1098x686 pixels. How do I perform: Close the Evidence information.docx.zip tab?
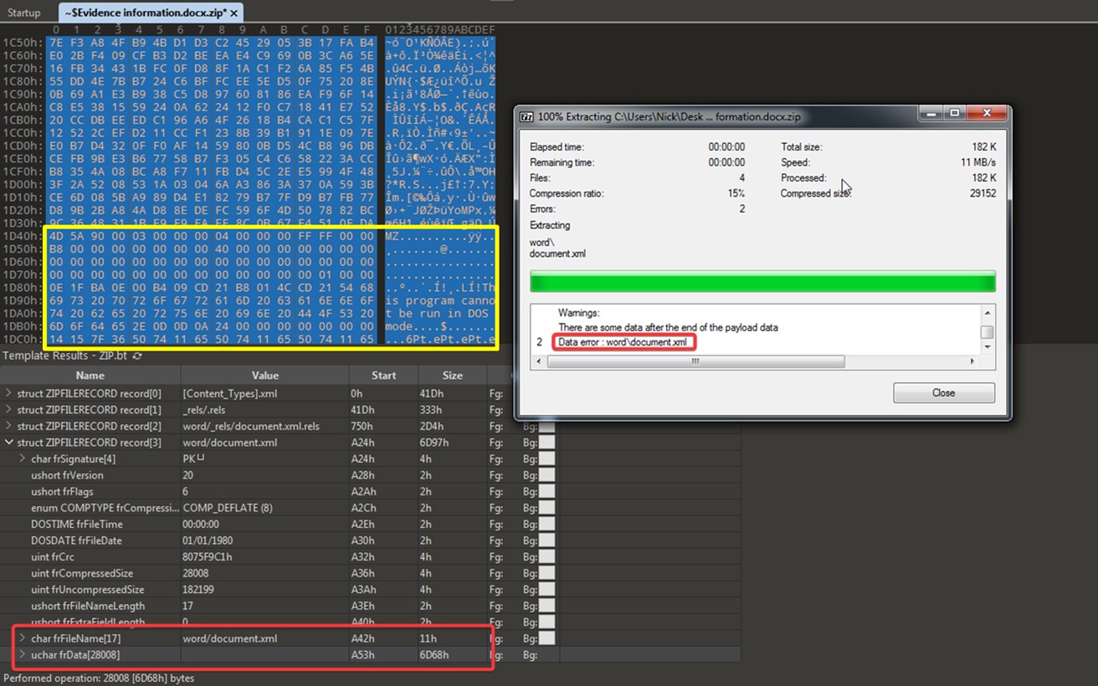(234, 13)
